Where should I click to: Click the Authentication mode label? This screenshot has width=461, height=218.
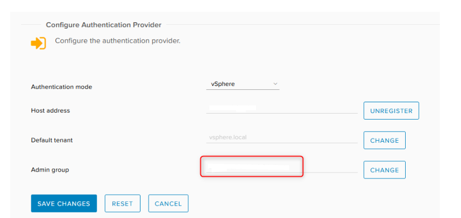[x=61, y=87]
